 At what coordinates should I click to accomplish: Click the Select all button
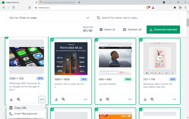[x=107, y=30]
